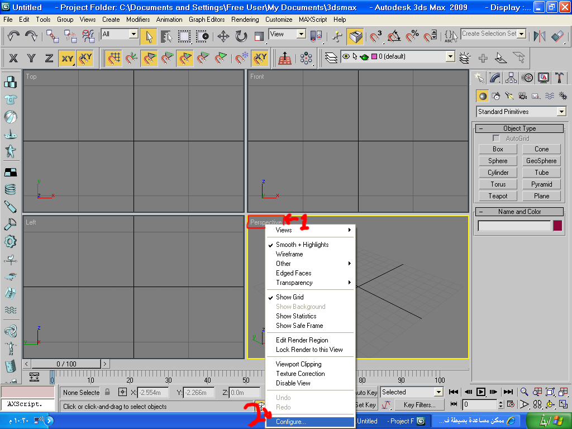
Task: Click the Undo arrow in main toolbar
Action: coord(13,36)
